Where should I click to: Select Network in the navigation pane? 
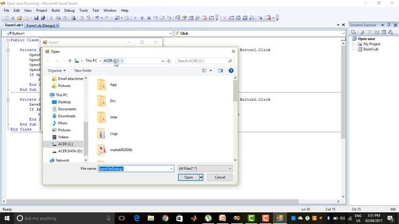click(x=62, y=161)
